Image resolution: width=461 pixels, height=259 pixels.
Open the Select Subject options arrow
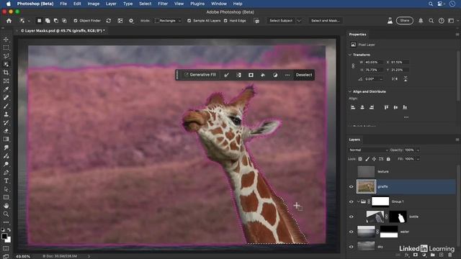[x=299, y=21]
